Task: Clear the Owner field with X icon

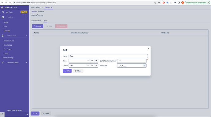Action: point(96,66)
